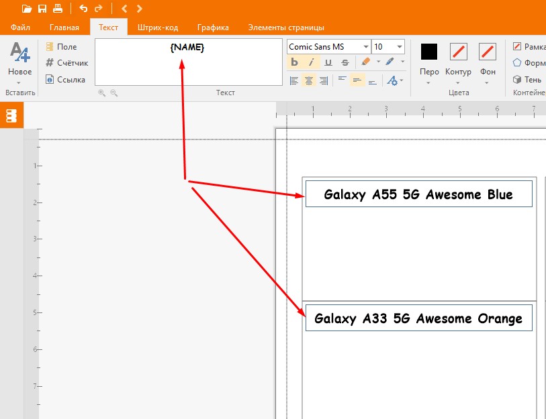Click the {NAME} text edit field
This screenshot has width=546, height=419.
(188, 62)
